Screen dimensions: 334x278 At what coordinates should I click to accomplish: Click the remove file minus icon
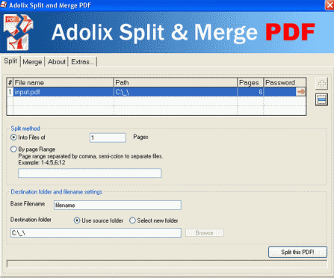click(321, 99)
